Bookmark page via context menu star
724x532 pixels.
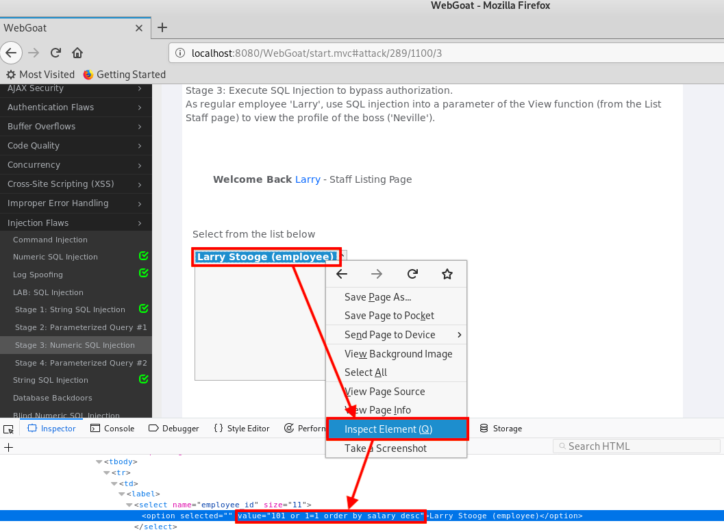coord(447,274)
